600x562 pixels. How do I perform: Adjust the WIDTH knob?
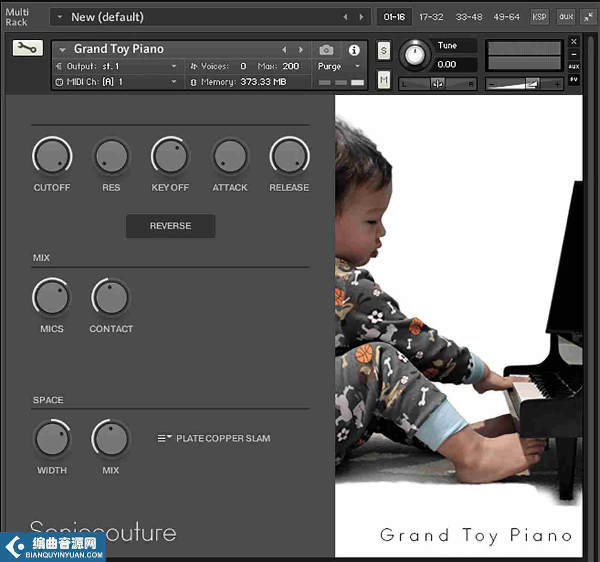click(x=52, y=439)
